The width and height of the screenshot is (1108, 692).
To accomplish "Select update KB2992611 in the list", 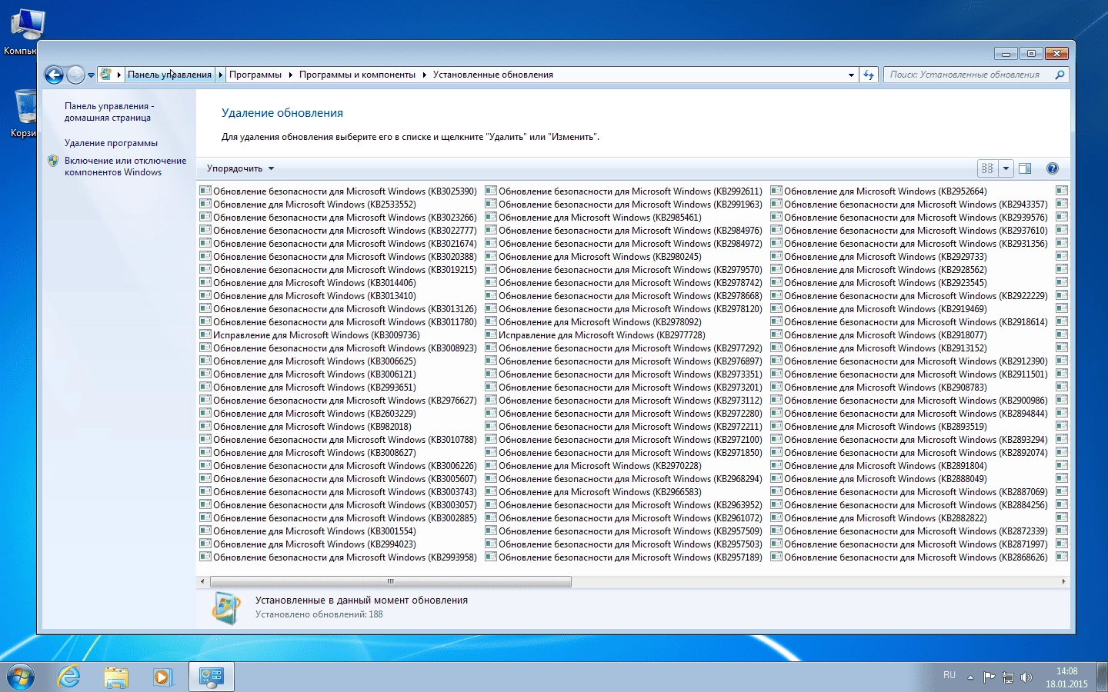I will pyautogui.click(x=624, y=191).
